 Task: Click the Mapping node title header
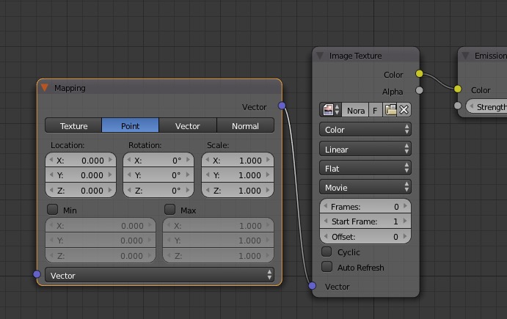159,87
